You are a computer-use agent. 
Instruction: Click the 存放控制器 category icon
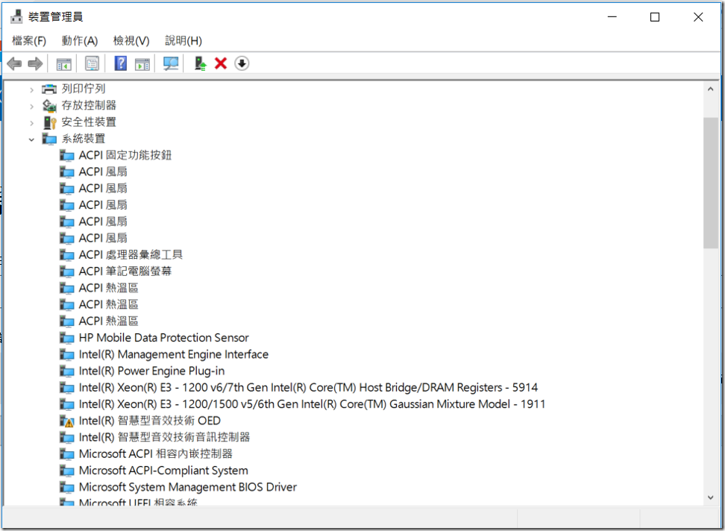(x=49, y=105)
